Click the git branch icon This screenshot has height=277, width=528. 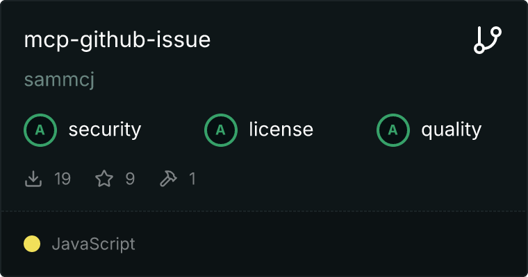(488, 40)
